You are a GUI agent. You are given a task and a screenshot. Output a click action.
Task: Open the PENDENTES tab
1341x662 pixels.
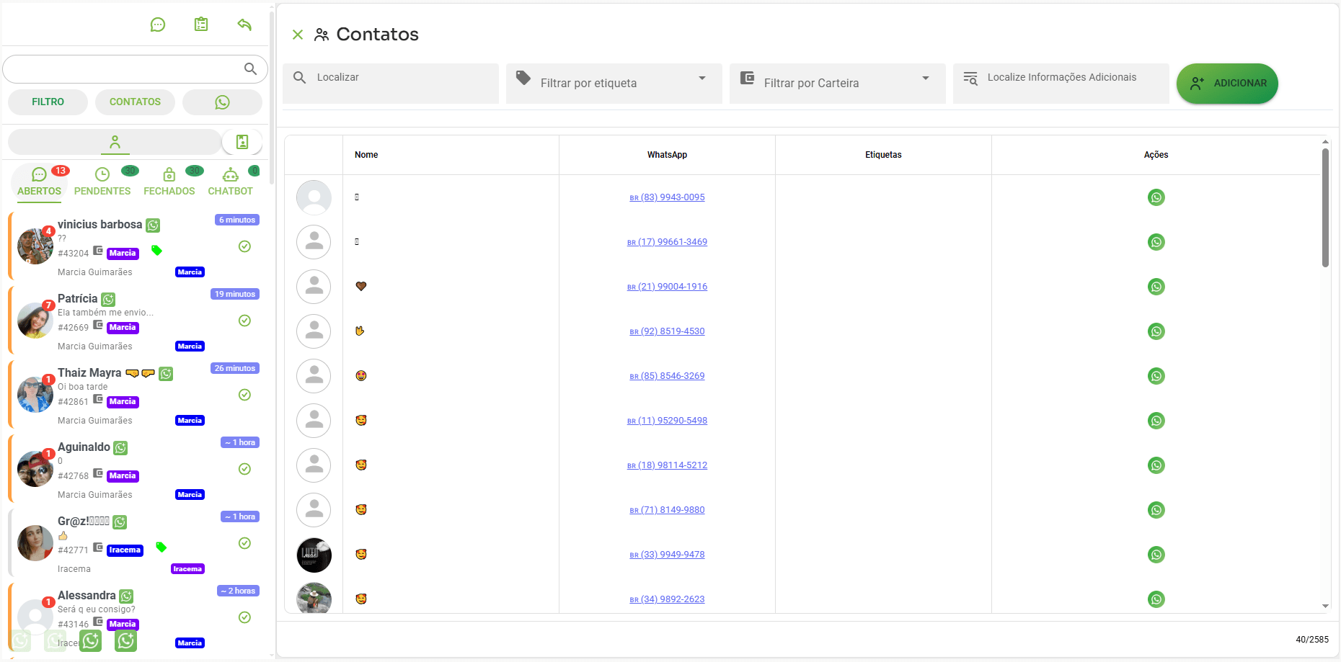[x=102, y=182]
